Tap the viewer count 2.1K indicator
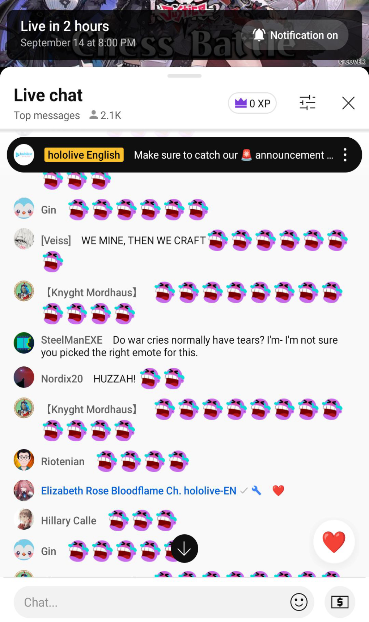369x622 pixels. (105, 115)
